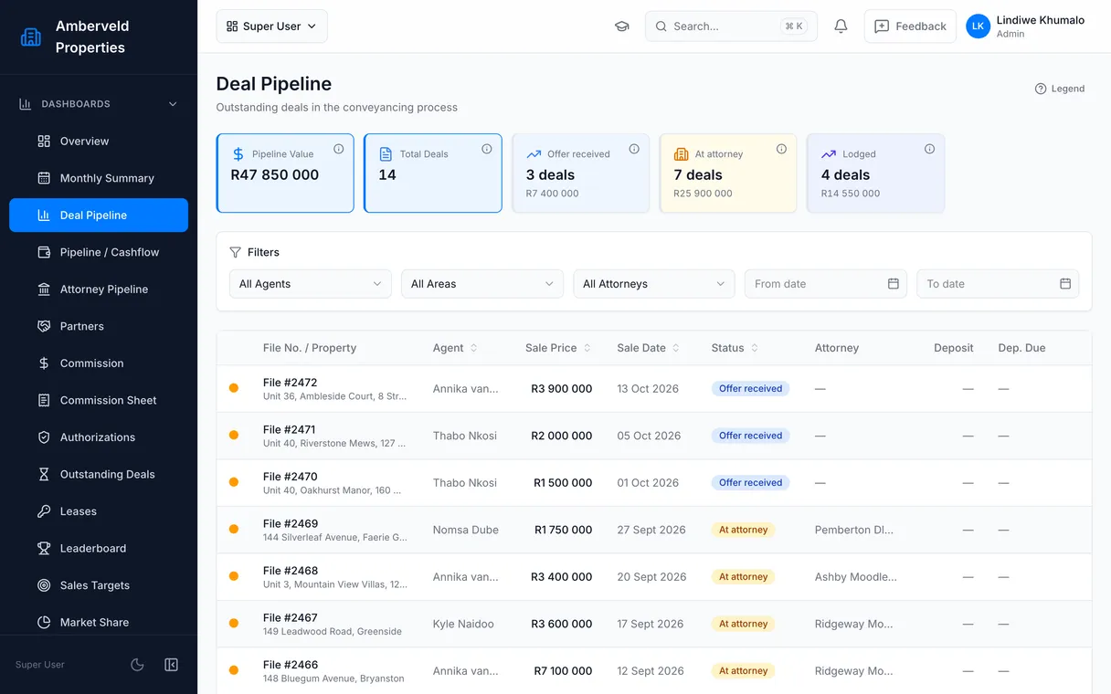Open File #2471 row

pyautogui.click(x=654, y=436)
